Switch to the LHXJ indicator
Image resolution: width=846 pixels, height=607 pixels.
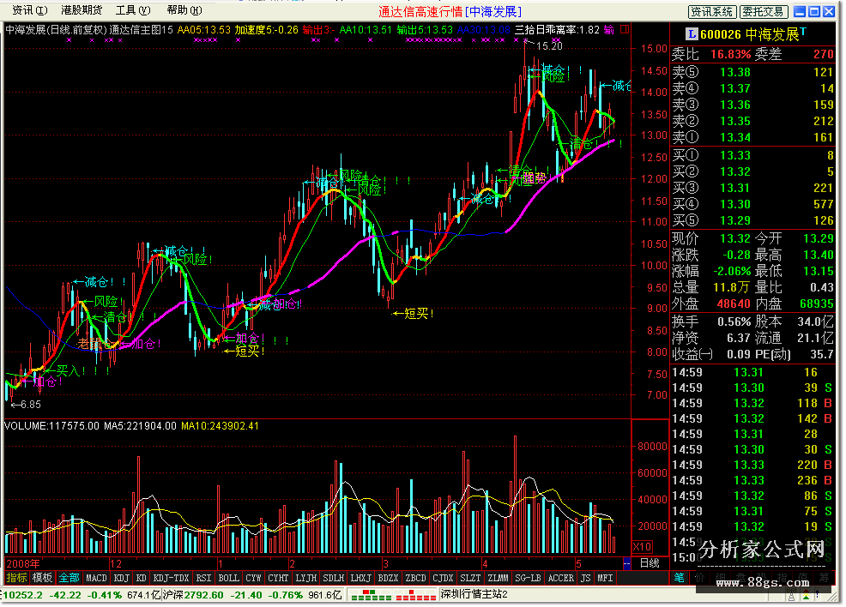click(360, 578)
